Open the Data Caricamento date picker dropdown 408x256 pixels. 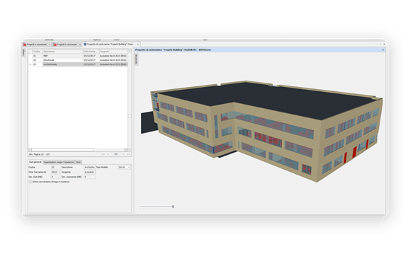pyautogui.click(x=59, y=172)
